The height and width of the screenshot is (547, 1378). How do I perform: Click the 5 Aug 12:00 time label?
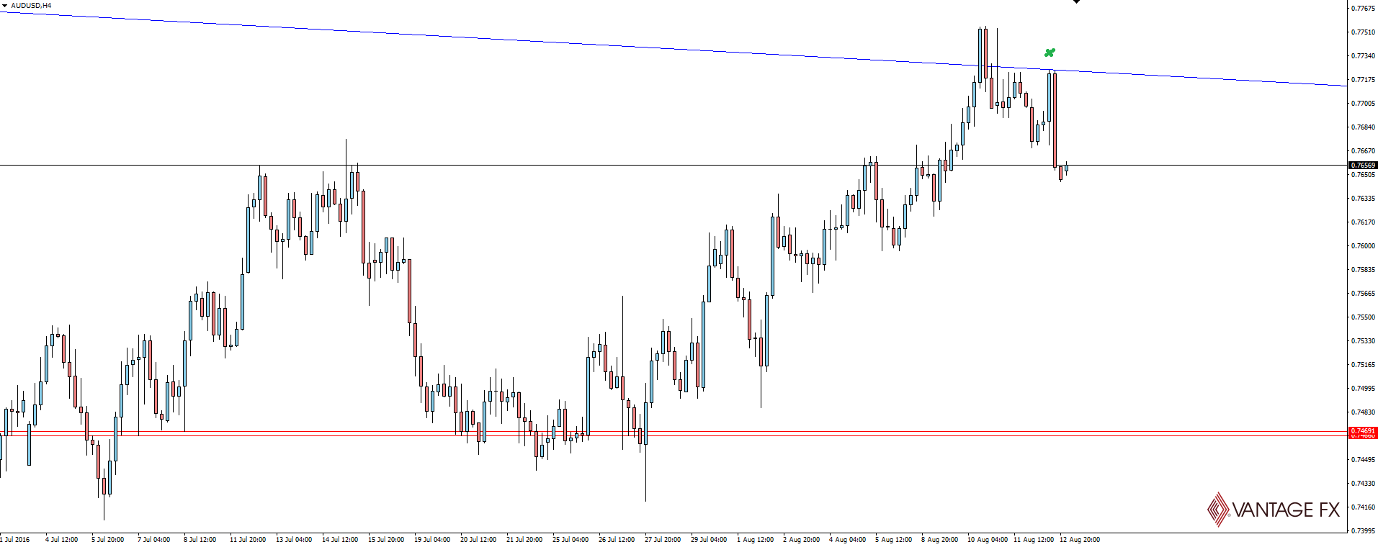coord(894,540)
